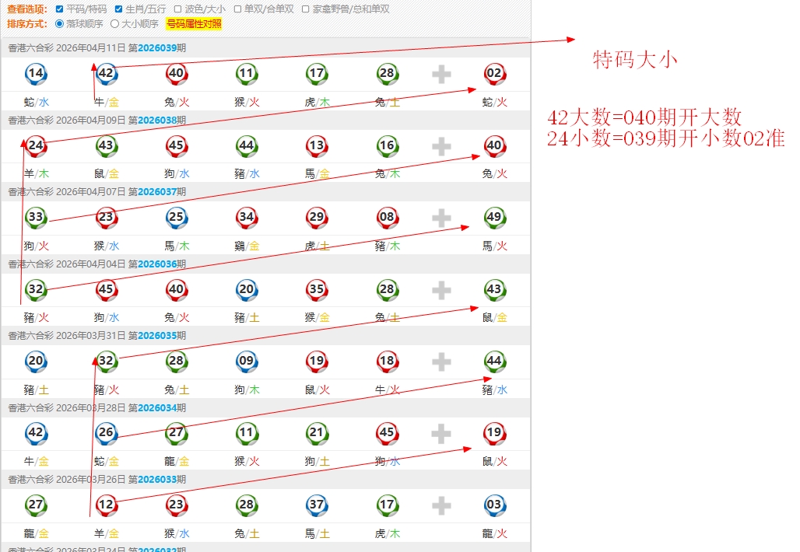Click special ball 19 in draw 2026034
Screen dimensions: 800x552
tap(494, 433)
